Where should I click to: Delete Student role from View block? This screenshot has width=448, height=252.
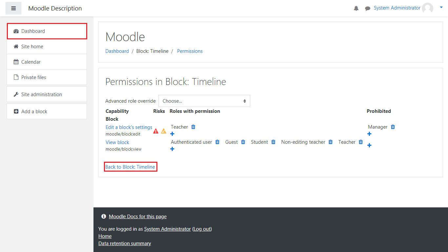pyautogui.click(x=273, y=142)
